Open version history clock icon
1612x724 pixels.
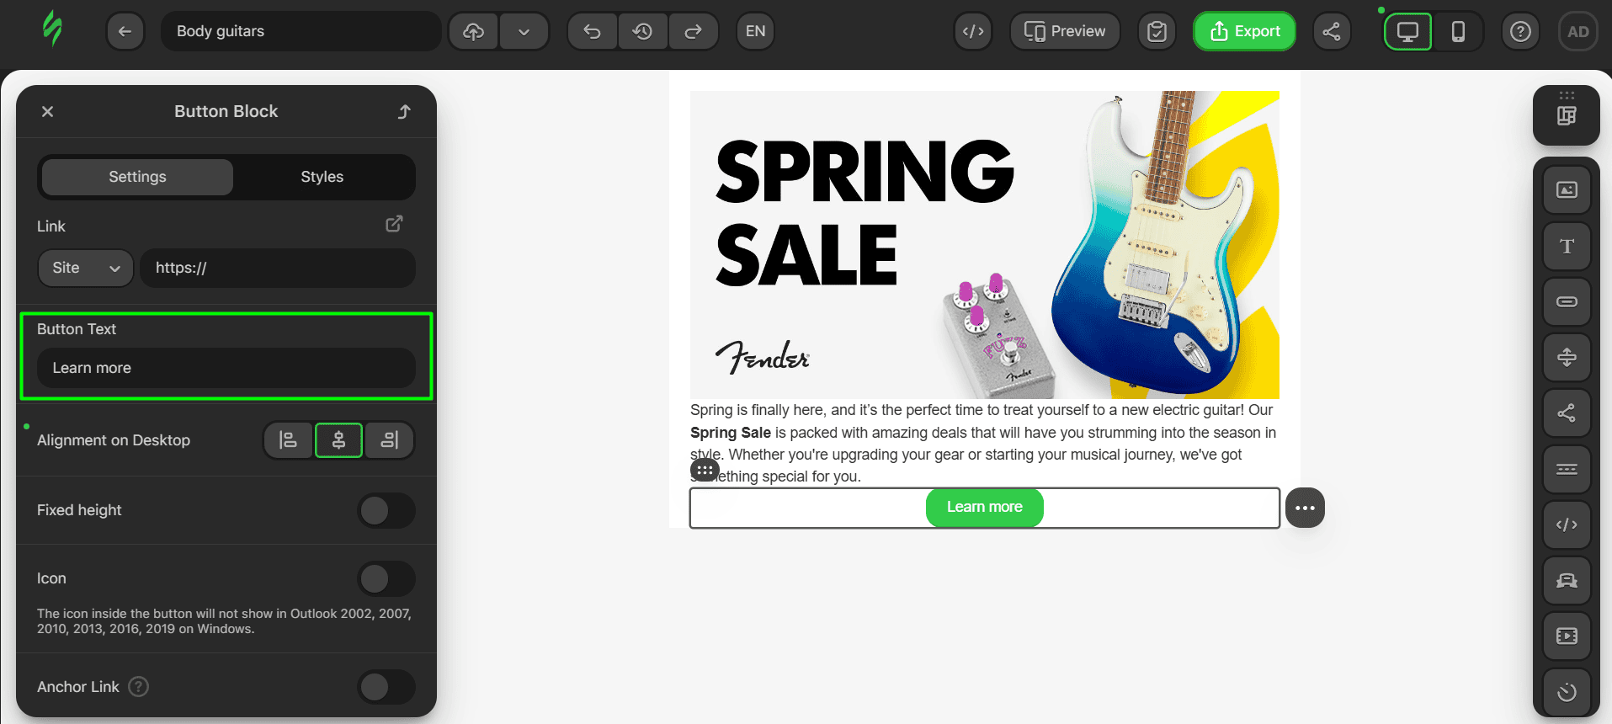pyautogui.click(x=643, y=31)
